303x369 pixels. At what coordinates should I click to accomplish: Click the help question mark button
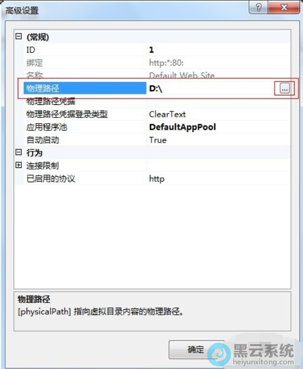tap(259, 8)
